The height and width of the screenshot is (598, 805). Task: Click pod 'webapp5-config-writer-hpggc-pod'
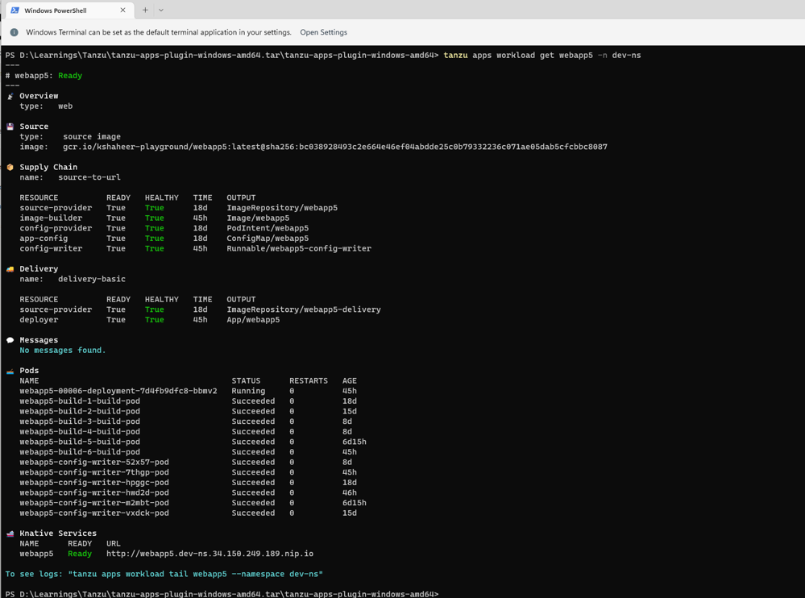click(x=94, y=483)
